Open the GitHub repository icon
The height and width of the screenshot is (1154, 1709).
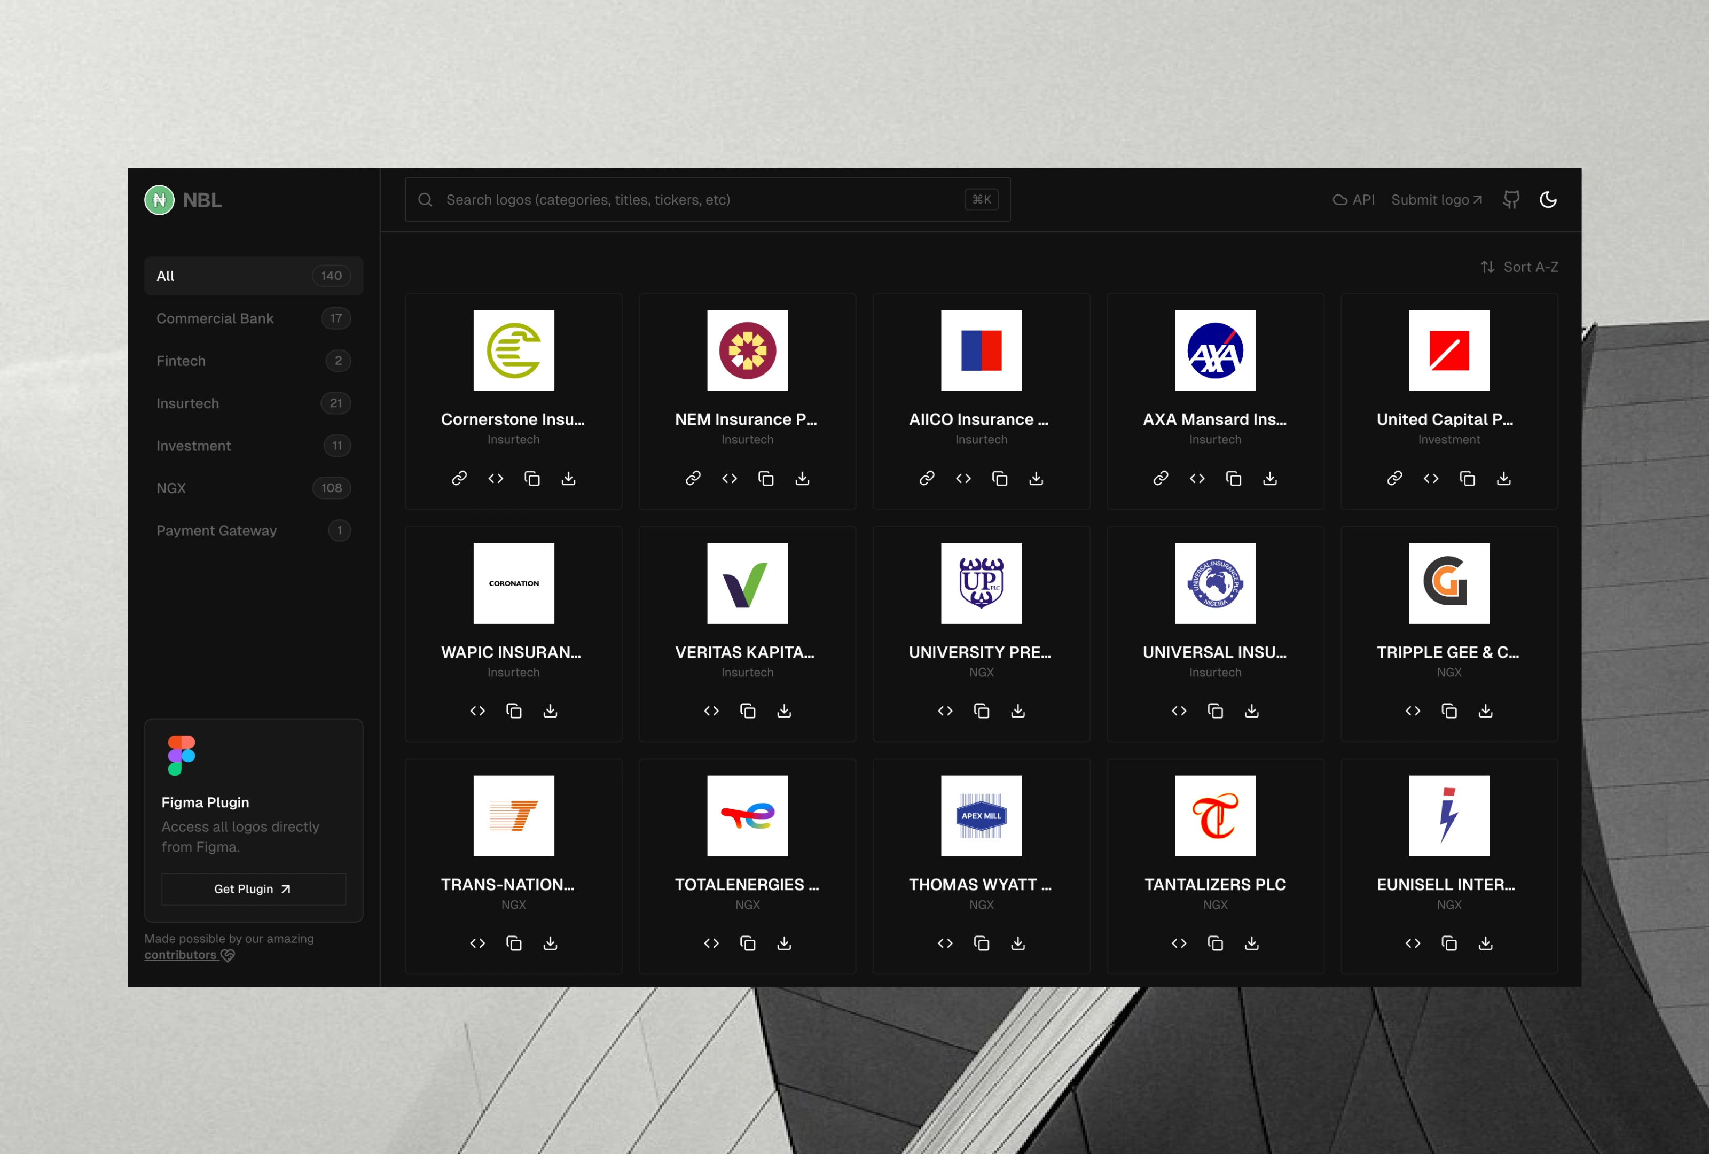point(1511,200)
